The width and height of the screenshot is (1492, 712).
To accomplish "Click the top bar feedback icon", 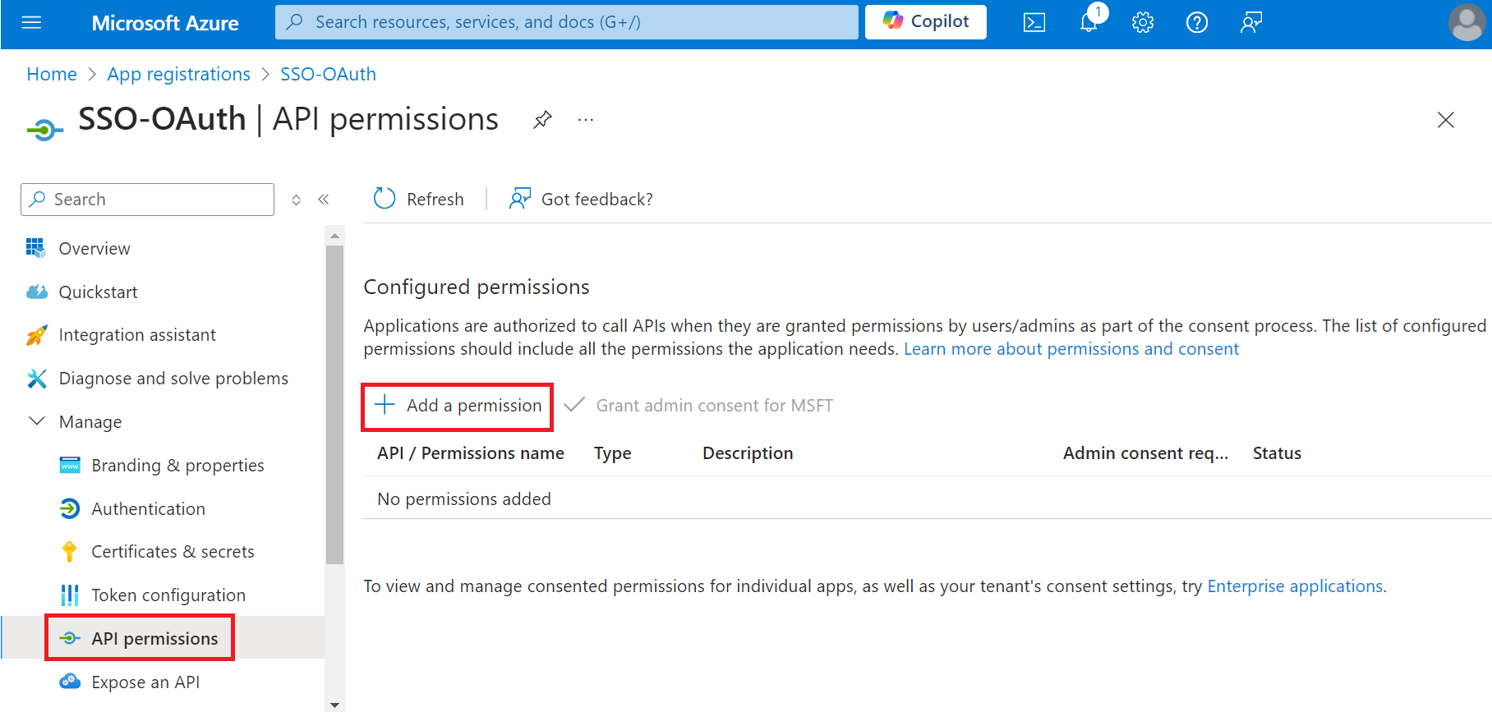I will 1251,23.
